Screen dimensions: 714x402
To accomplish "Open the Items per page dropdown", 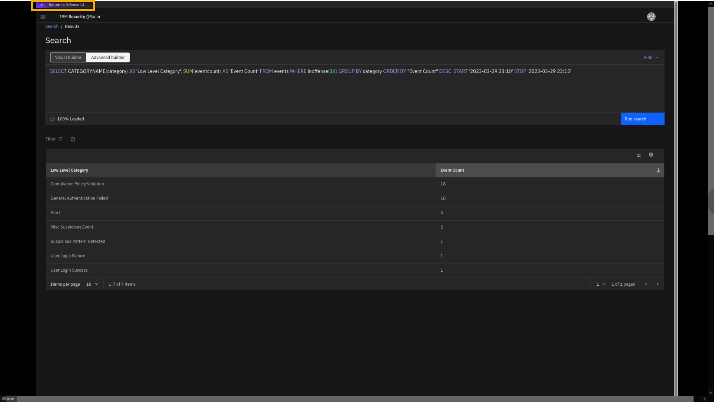I will [x=92, y=284].
